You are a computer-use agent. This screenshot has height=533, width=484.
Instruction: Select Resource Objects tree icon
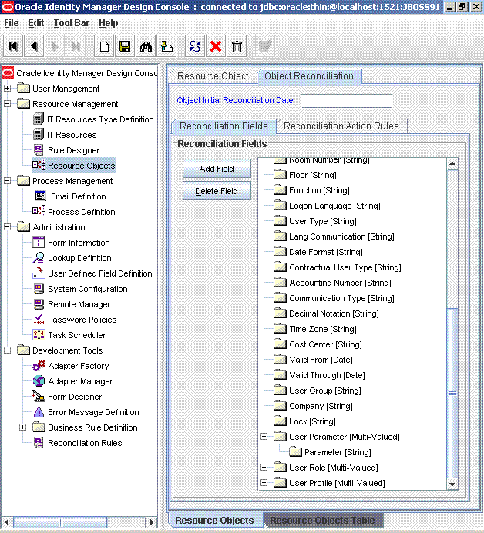click(39, 165)
